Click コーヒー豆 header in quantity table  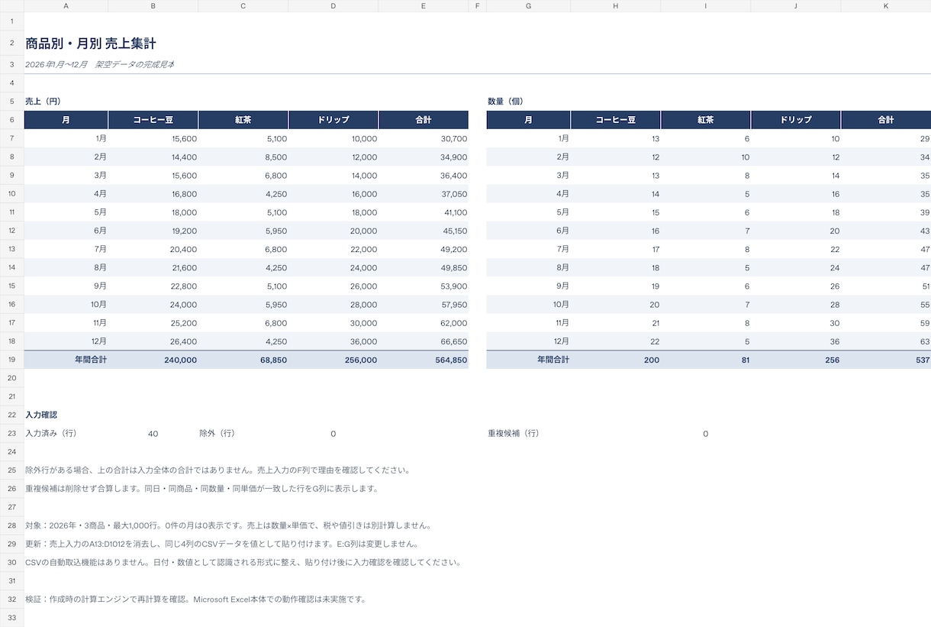616,120
